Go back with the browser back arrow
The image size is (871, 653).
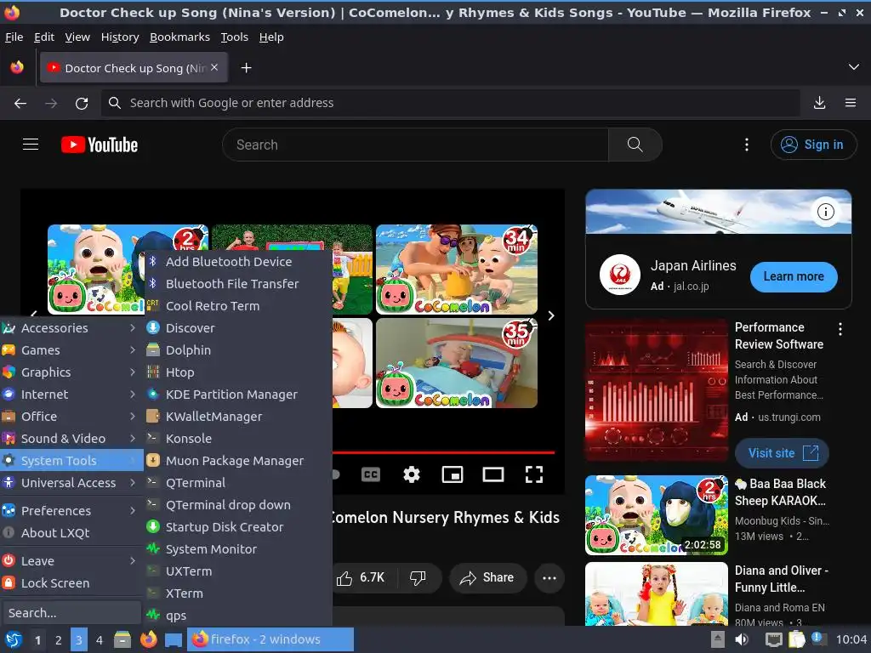[20, 103]
